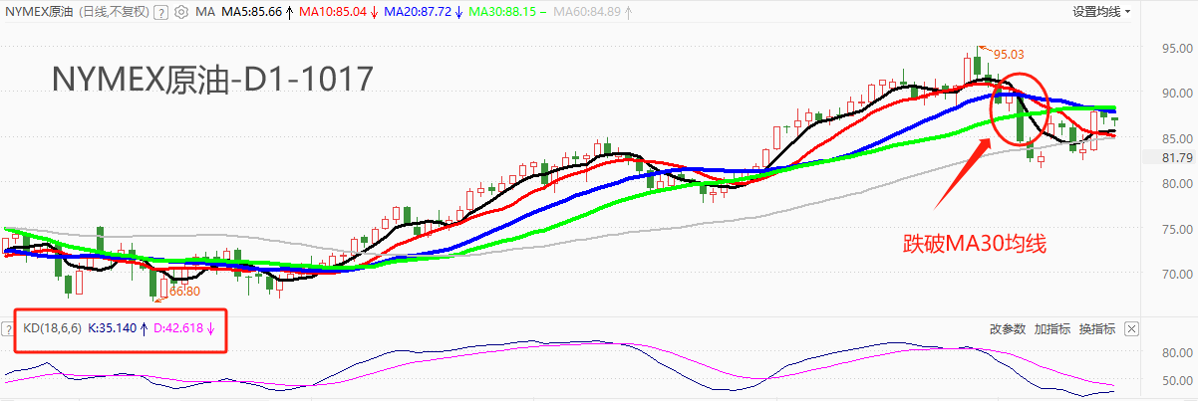
Task: Close the KD indicator panel
Action: (1130, 329)
